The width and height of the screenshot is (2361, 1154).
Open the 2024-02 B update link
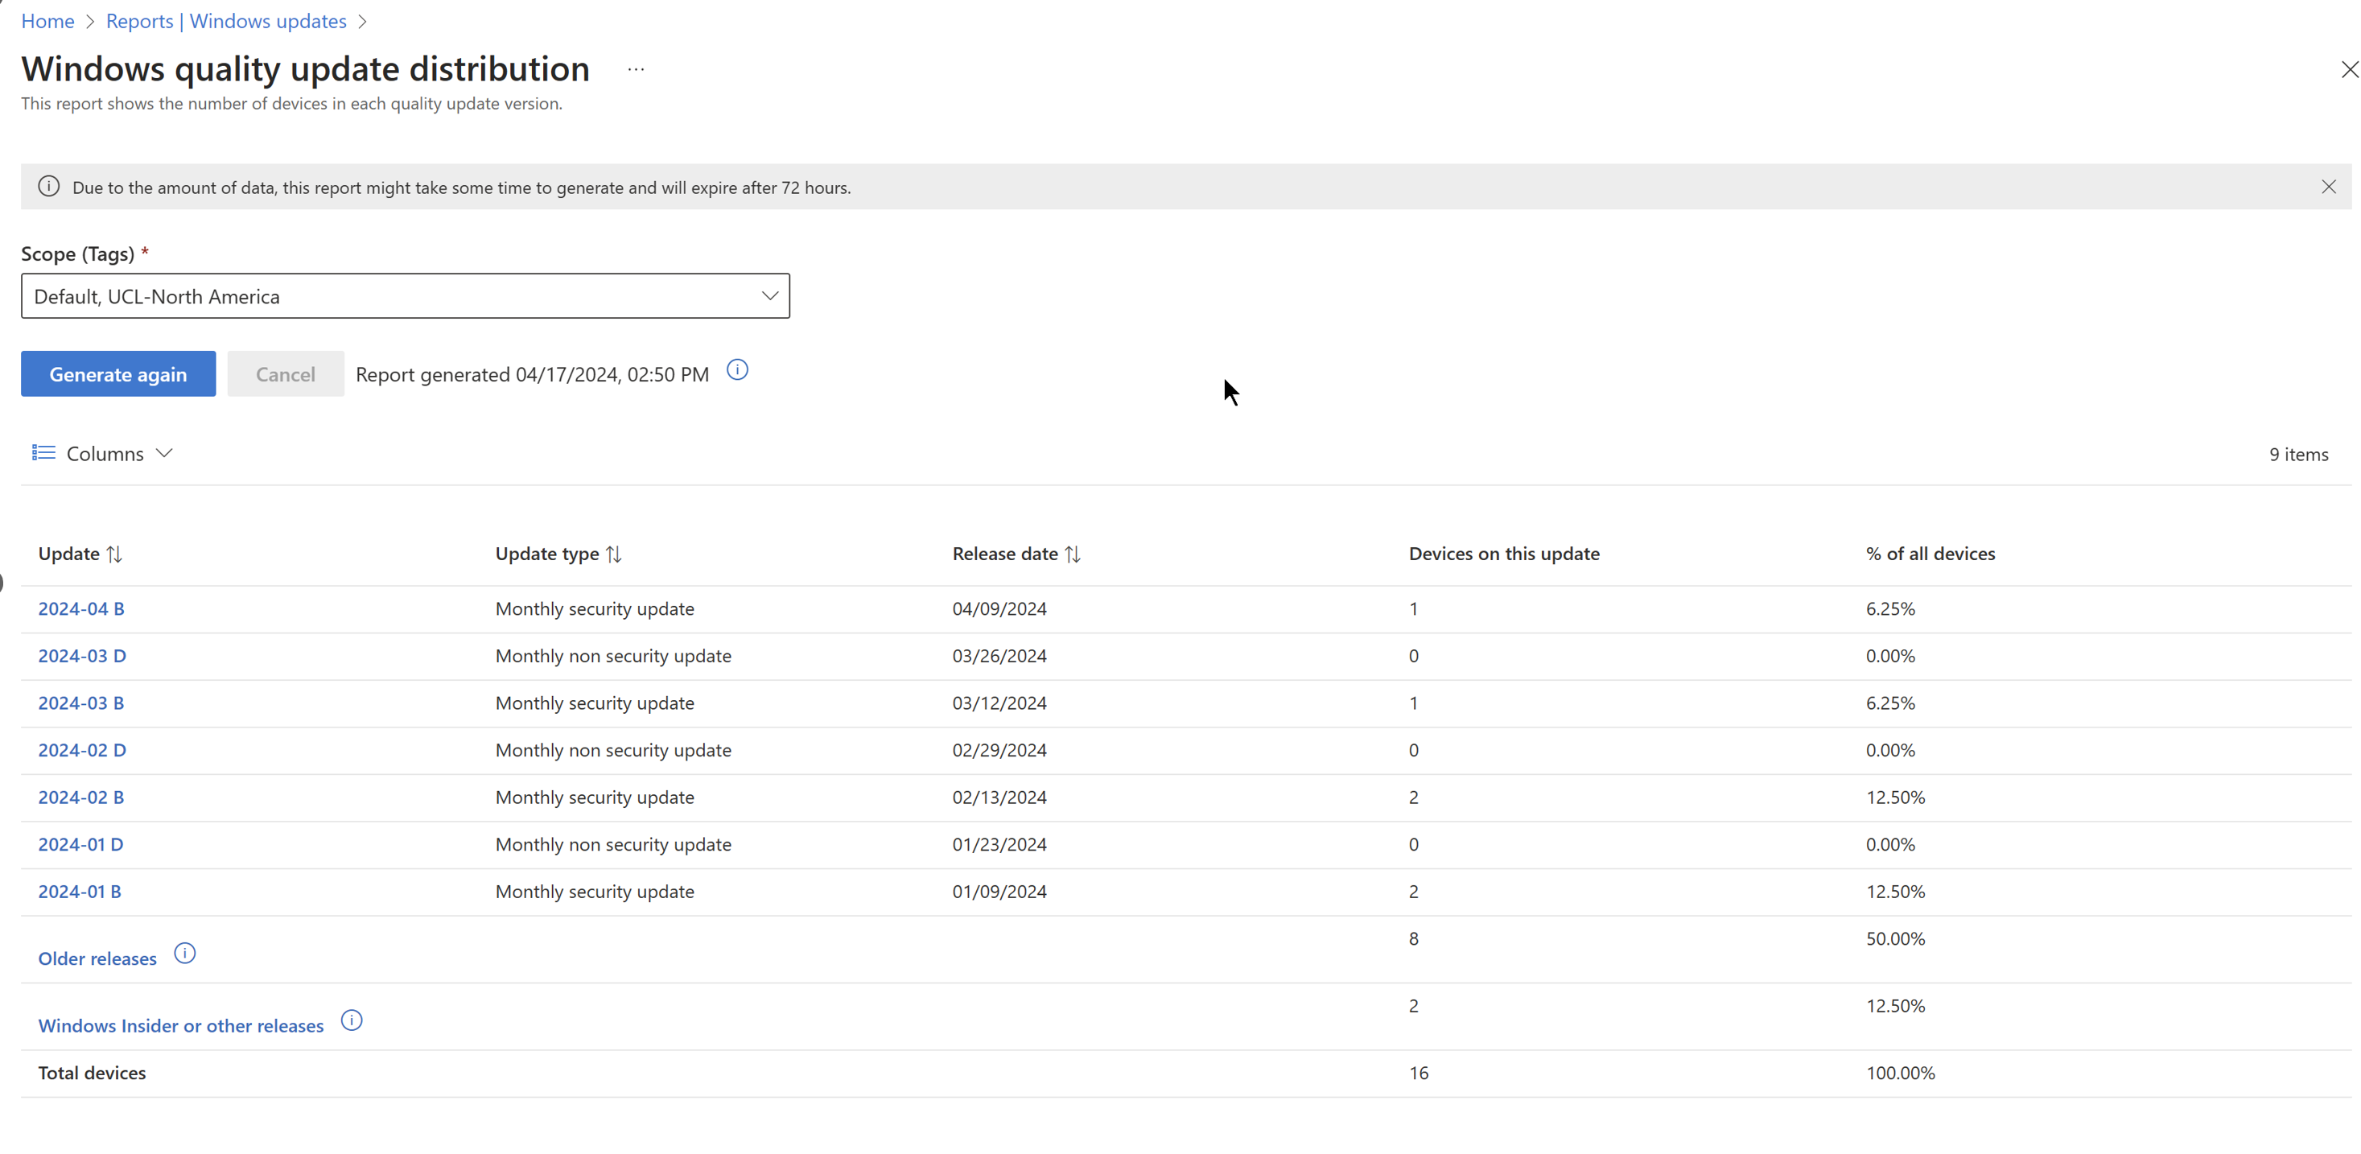pos(80,797)
